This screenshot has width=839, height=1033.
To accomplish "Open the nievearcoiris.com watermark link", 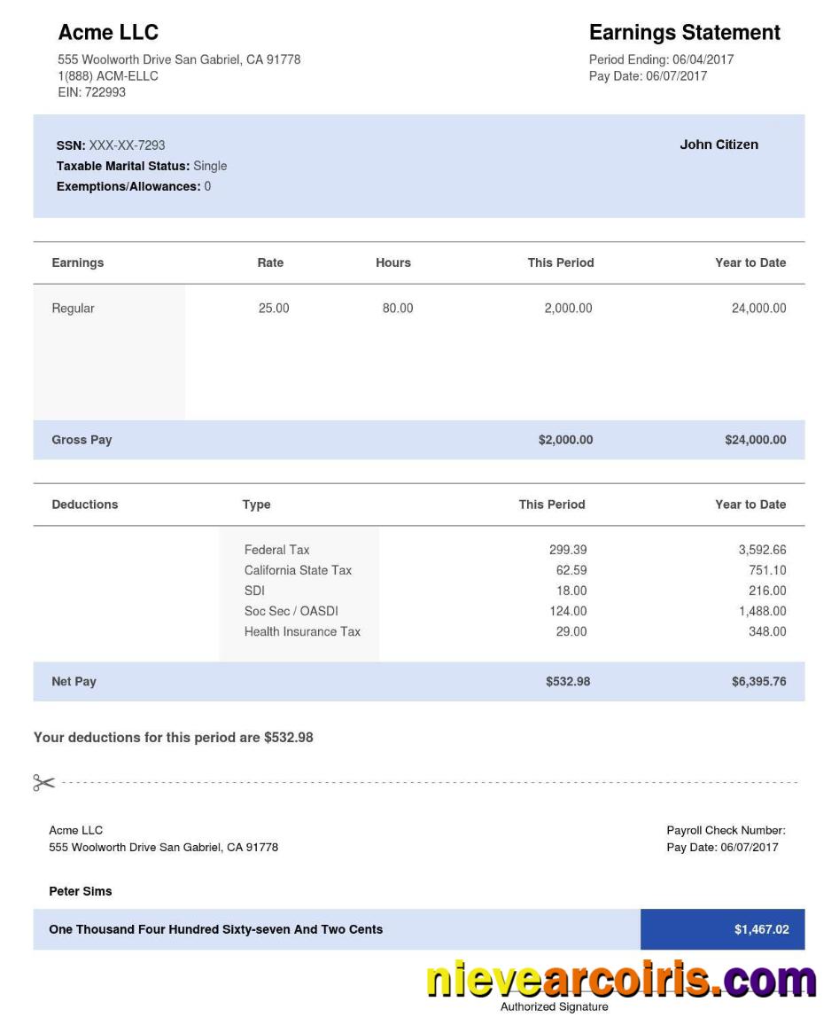I will (x=620, y=979).
